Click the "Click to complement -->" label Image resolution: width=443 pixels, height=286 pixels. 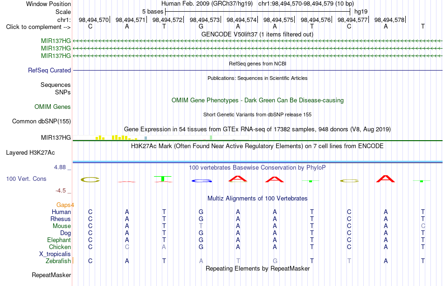[x=38, y=27]
